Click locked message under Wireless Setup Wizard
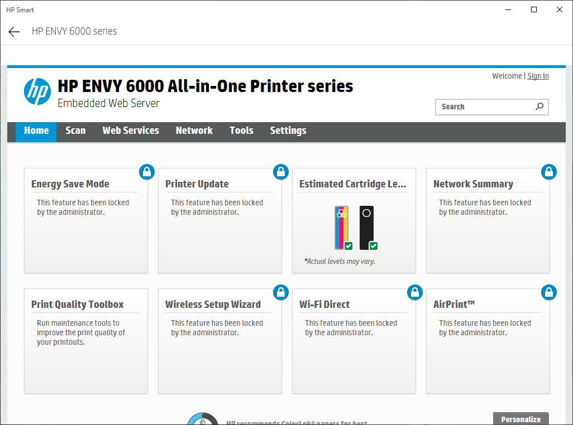 pyautogui.click(x=217, y=327)
